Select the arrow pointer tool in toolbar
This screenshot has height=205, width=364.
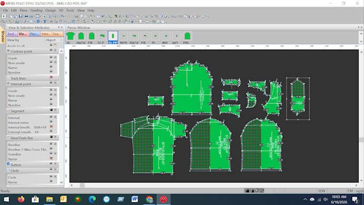(x=4, y=16)
